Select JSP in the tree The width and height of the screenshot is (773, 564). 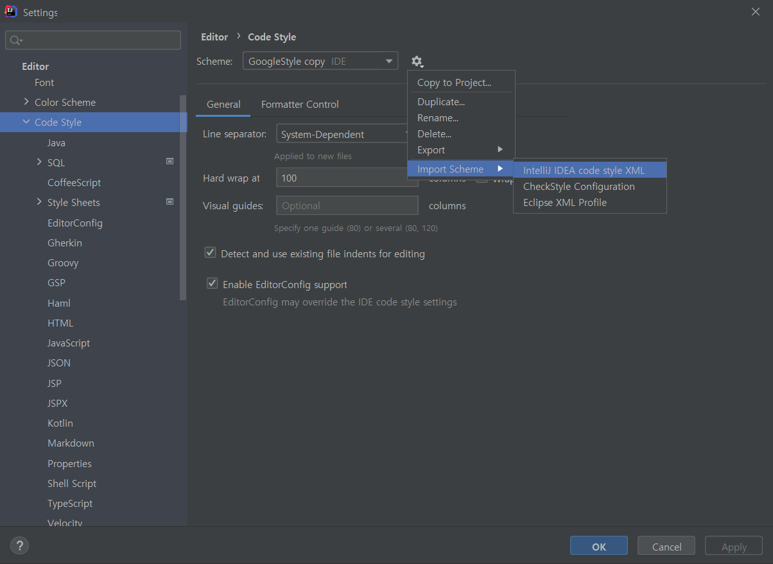(x=55, y=383)
